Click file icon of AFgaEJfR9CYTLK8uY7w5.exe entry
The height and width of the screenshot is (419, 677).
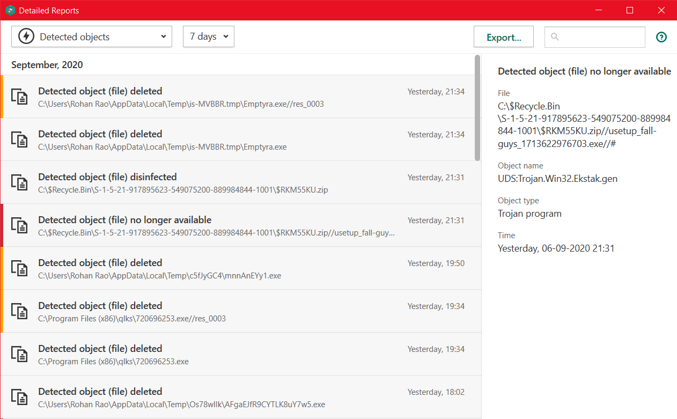pyautogui.click(x=20, y=397)
